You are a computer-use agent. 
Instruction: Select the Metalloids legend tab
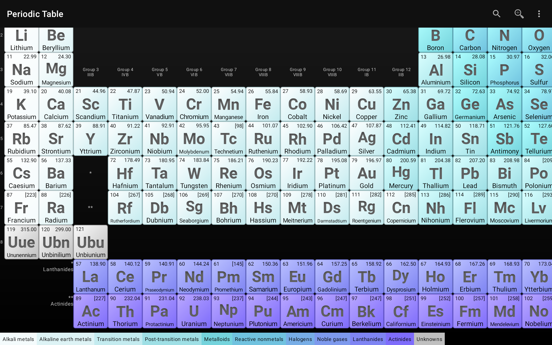pyautogui.click(x=217, y=339)
